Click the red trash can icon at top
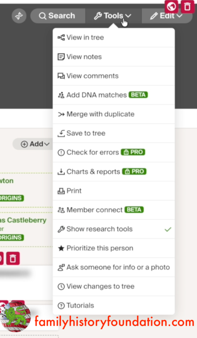 (187, 7)
